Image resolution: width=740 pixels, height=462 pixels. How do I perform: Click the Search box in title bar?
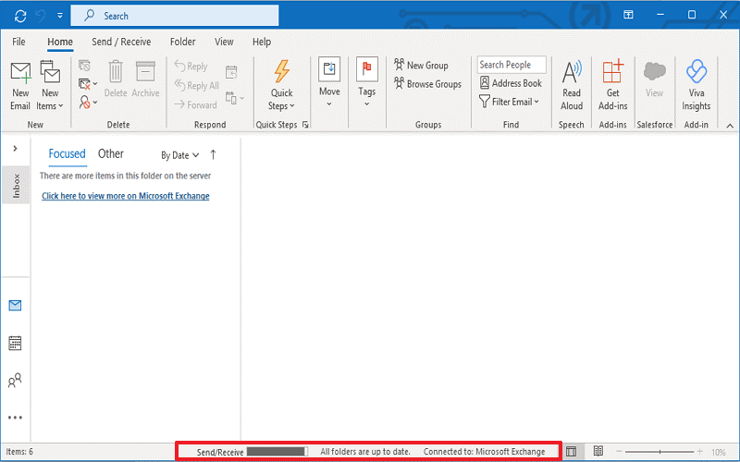[x=175, y=16]
